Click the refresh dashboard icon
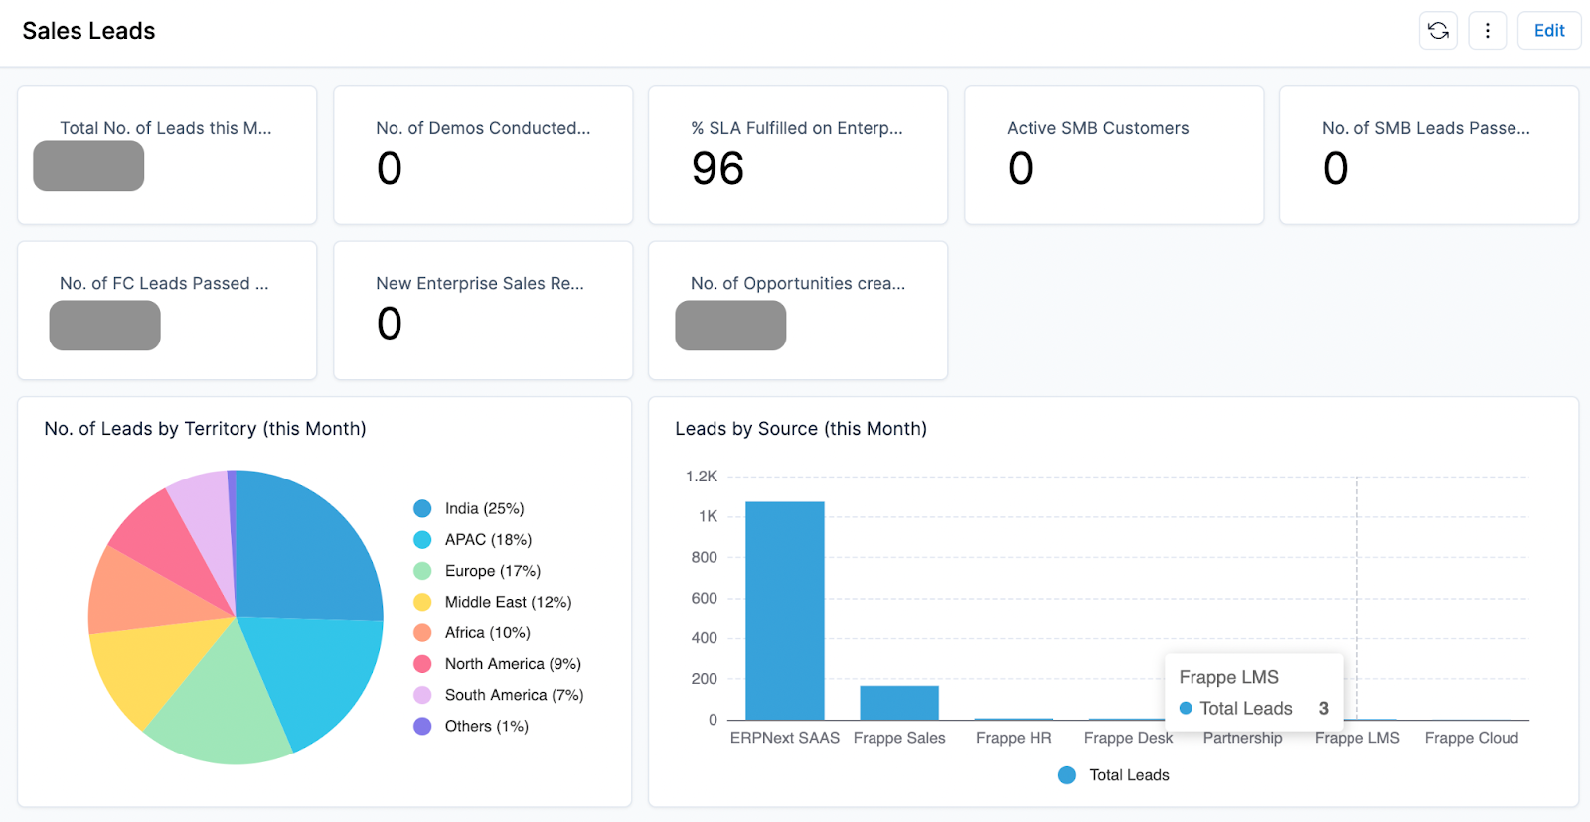The width and height of the screenshot is (1590, 822). click(1438, 31)
